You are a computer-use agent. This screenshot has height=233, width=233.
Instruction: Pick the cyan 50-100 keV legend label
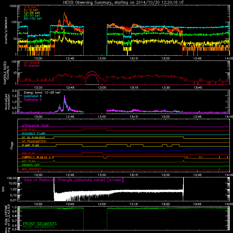click(x=33, y=19)
